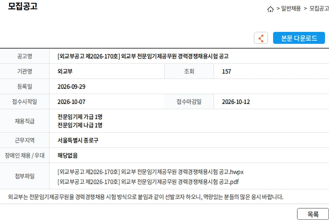Viewport: 329px width, 220px height.
Task: Click the share icon button
Action: (x=261, y=38)
